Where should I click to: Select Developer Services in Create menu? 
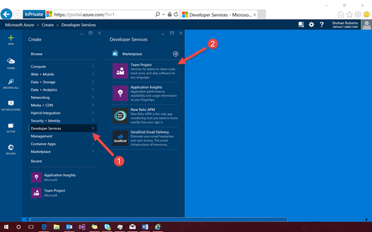[x=63, y=128]
